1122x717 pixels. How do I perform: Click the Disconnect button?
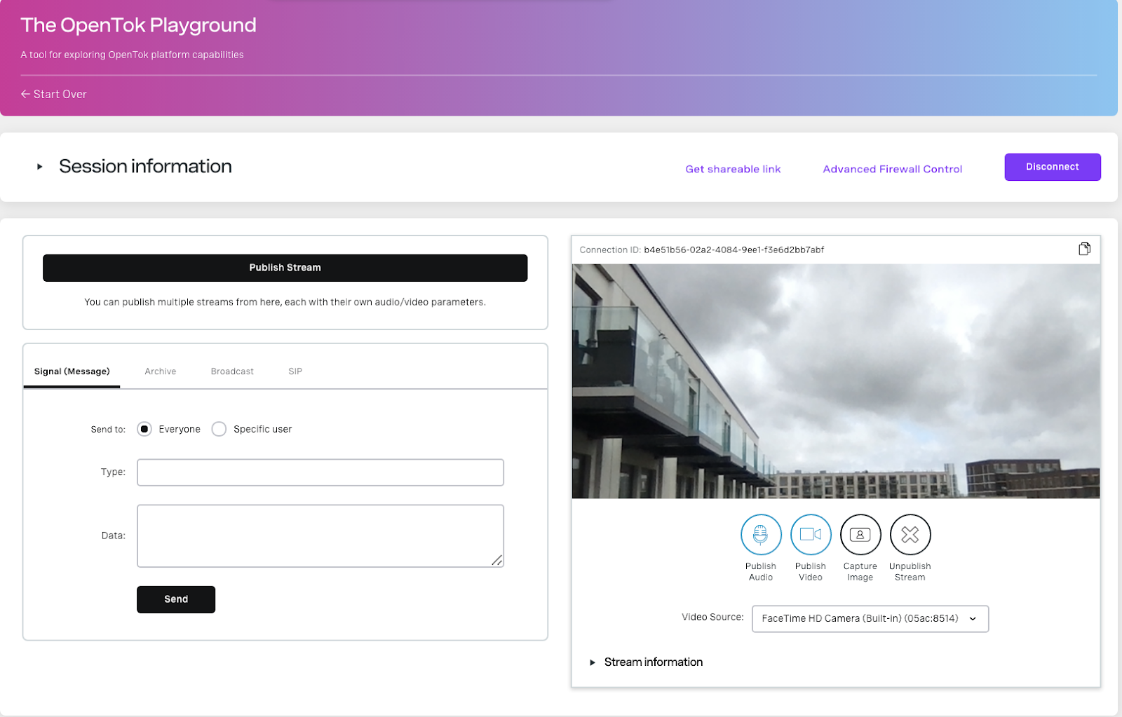(x=1053, y=167)
